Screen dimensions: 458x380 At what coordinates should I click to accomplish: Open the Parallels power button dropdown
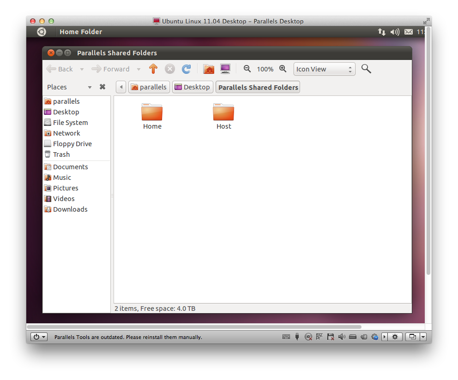[39, 337]
